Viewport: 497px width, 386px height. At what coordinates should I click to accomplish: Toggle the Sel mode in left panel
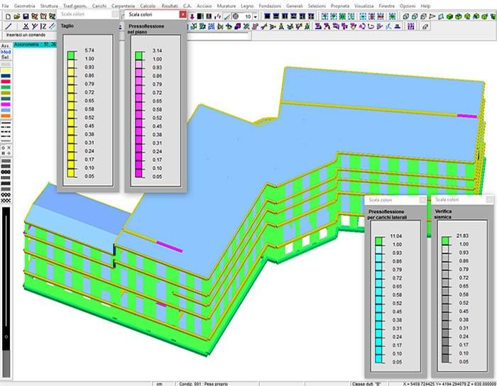pyautogui.click(x=6, y=58)
